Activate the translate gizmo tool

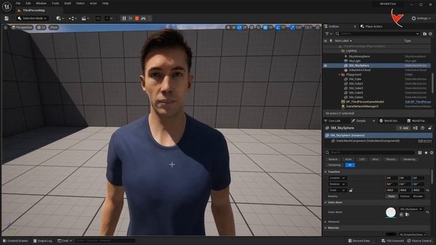tap(234, 27)
